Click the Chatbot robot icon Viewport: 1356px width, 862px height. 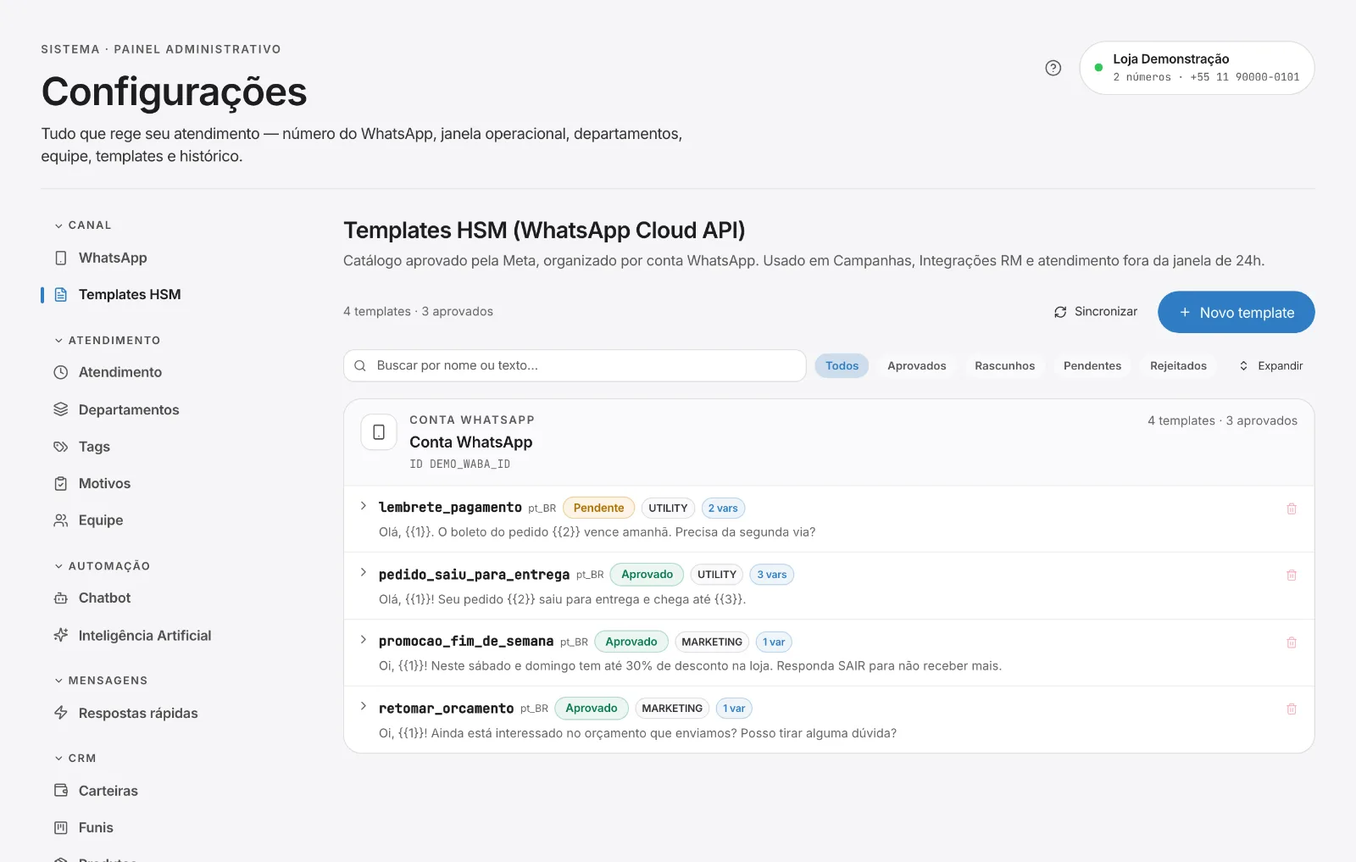[x=61, y=598]
